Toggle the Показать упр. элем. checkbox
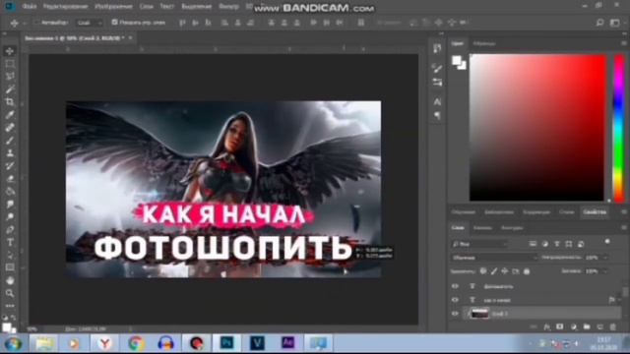The width and height of the screenshot is (630, 354). [x=114, y=23]
